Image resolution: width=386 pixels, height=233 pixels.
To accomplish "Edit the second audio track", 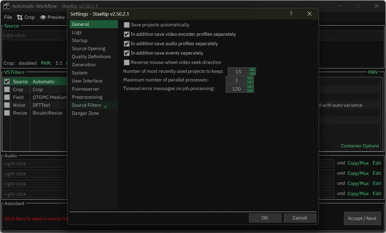I will tap(377, 173).
